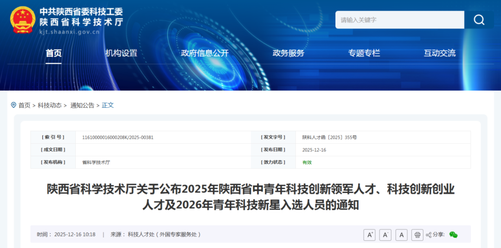Go to 首页 in the breadcrumb

[24, 105]
